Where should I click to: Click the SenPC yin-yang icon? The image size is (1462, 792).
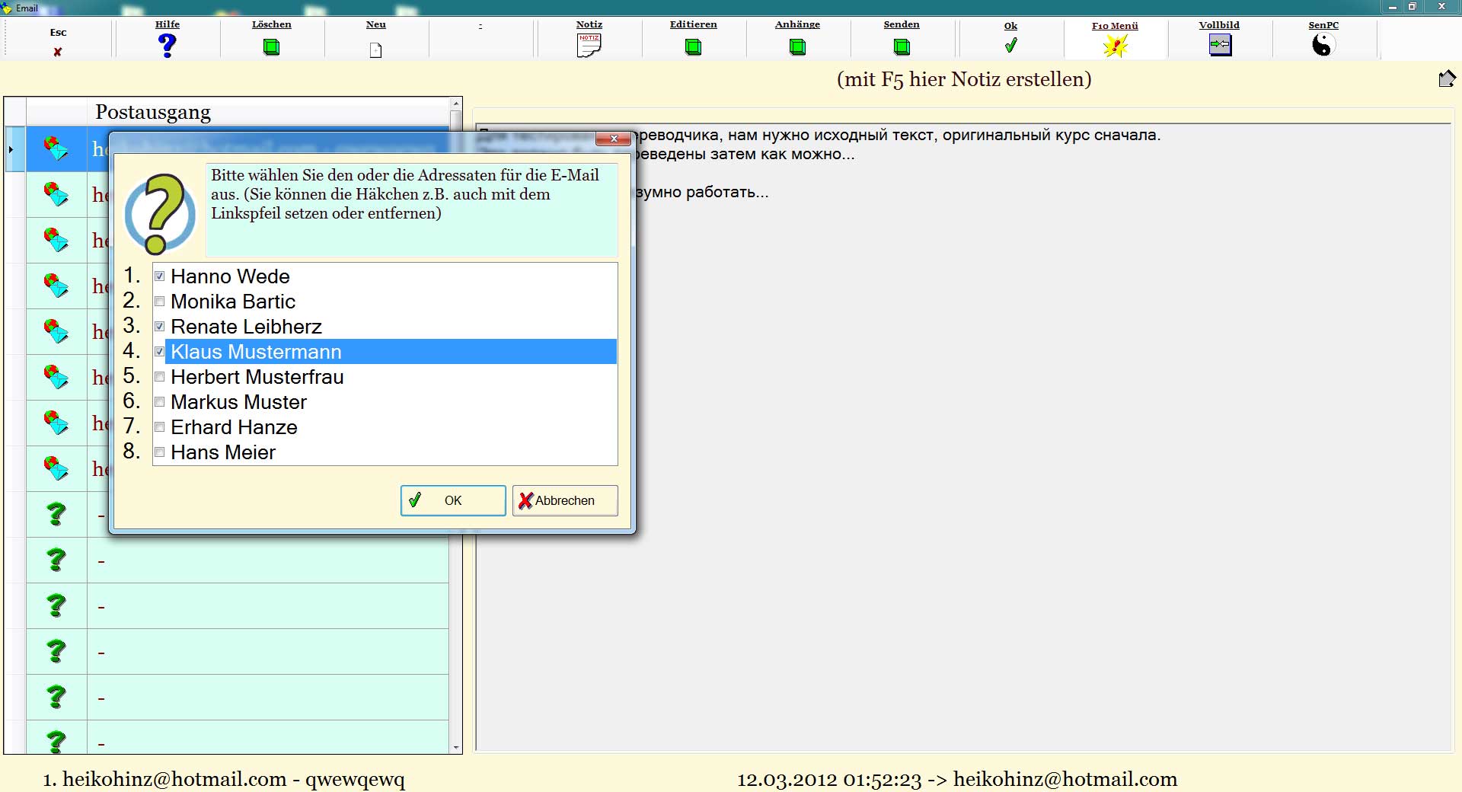pyautogui.click(x=1323, y=46)
